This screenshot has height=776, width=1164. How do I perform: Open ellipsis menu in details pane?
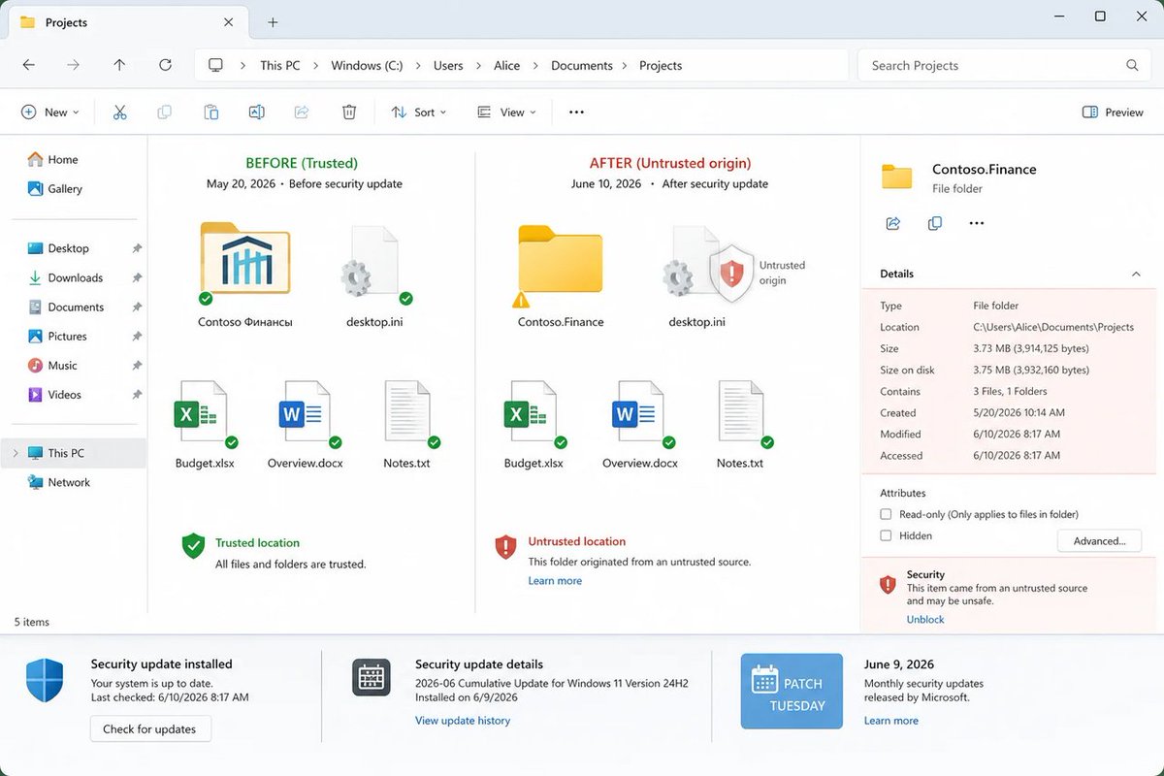pyautogui.click(x=977, y=223)
